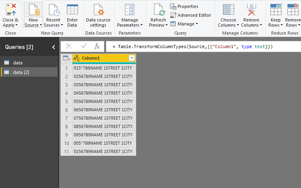Collapse the Queries pane with the chevron
Screen dimensions: 301x188
click(54, 47)
